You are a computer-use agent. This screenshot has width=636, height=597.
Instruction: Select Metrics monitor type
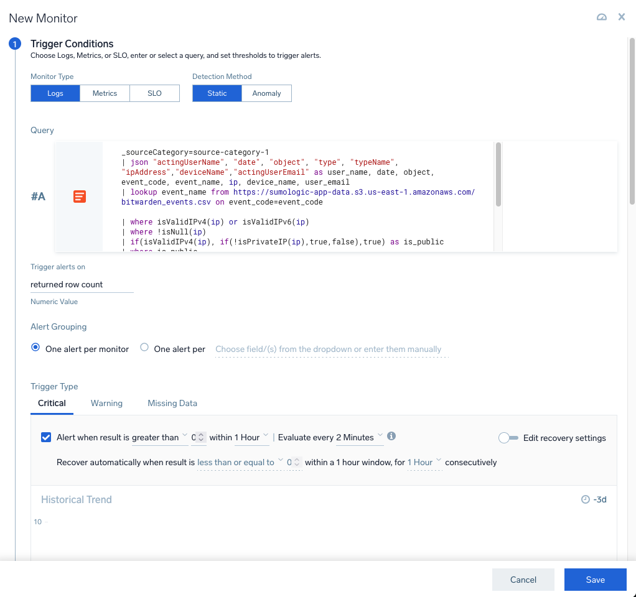click(105, 93)
